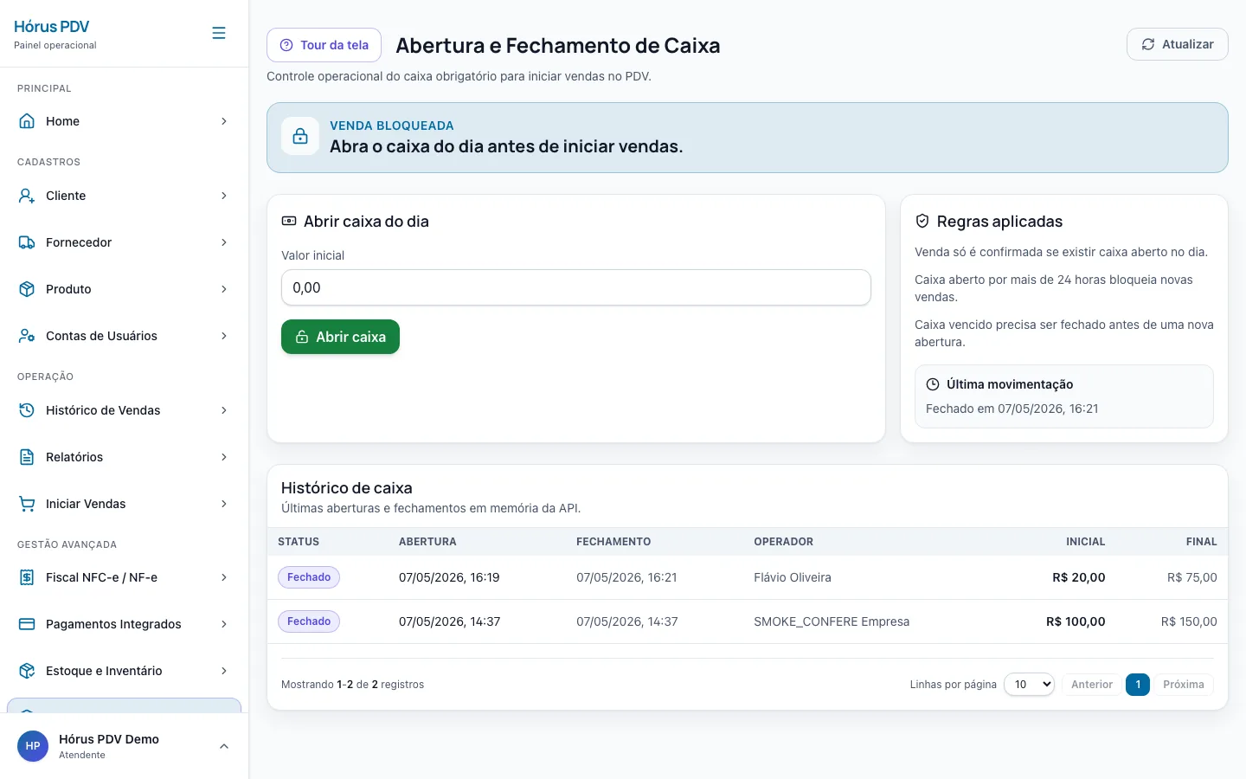Click the Cliente user-plus icon
1246x779 pixels.
27,196
